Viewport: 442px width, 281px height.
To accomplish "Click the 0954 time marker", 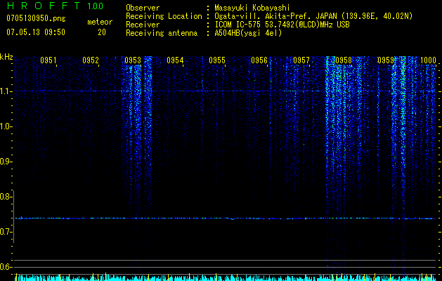I will pos(175,60).
